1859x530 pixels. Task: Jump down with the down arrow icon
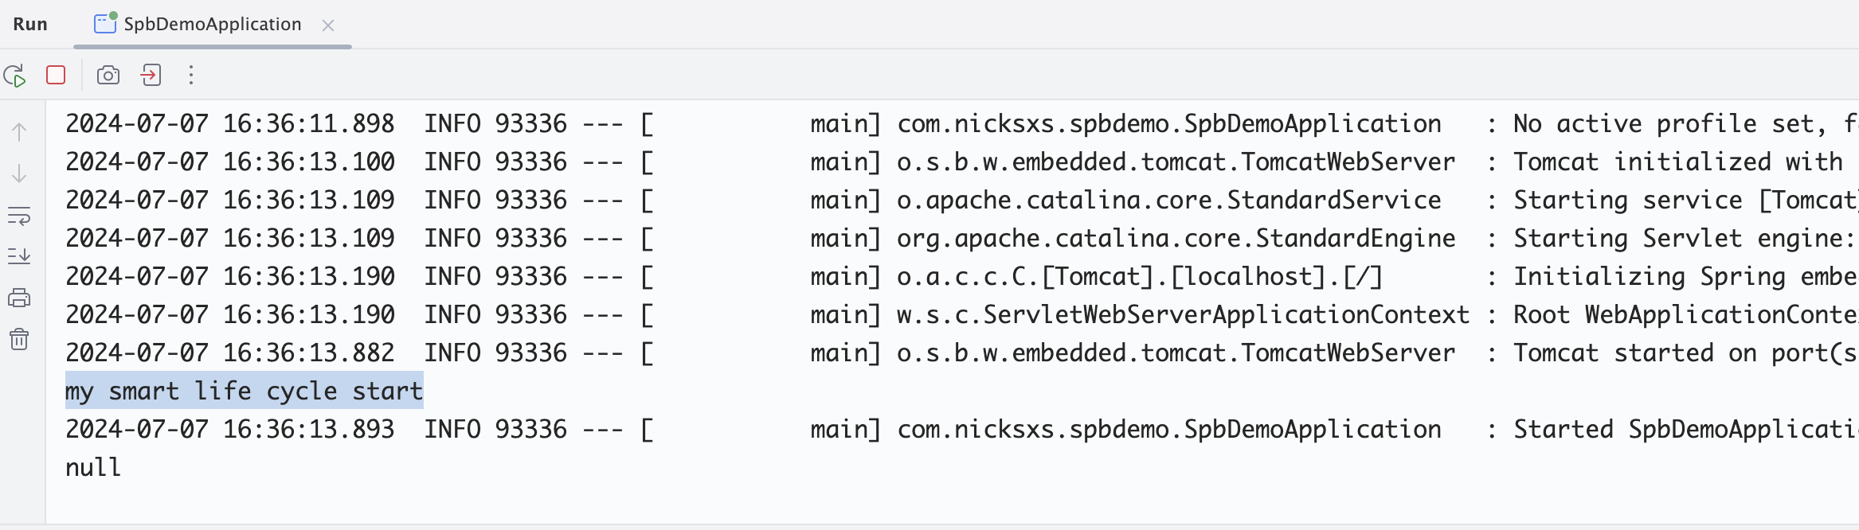[x=19, y=173]
